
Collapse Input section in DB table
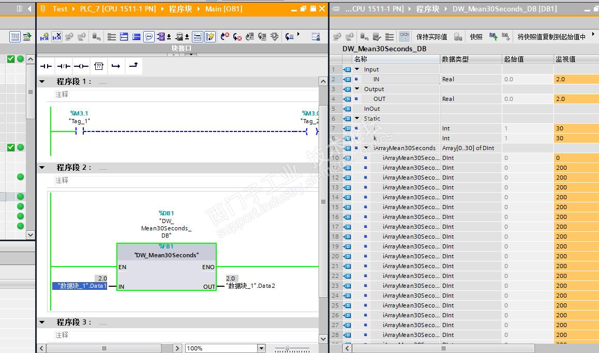click(x=357, y=69)
